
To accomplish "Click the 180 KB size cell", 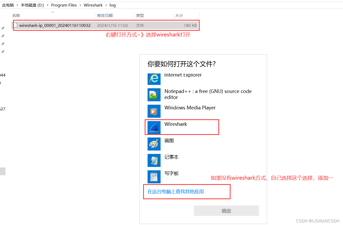I will tap(190, 26).
